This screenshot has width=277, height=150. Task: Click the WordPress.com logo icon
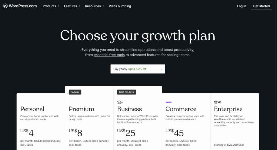click(5, 6)
